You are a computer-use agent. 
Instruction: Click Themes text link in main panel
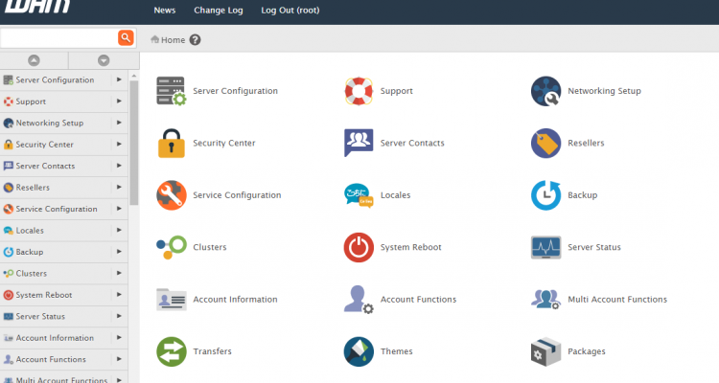pos(397,351)
